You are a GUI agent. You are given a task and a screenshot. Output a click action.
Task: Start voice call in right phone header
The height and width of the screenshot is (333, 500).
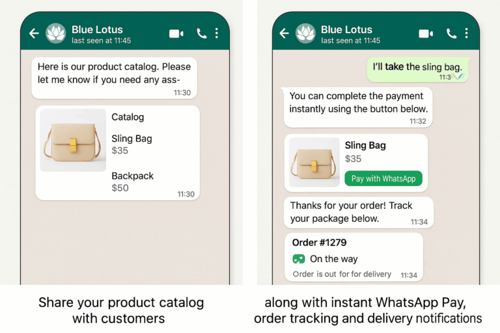[452, 33]
